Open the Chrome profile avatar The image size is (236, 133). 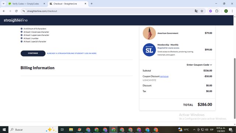tap(226, 11)
